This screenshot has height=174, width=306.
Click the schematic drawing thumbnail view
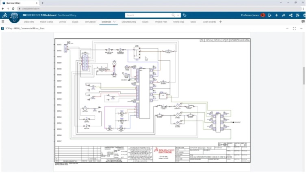click(x=152, y=100)
